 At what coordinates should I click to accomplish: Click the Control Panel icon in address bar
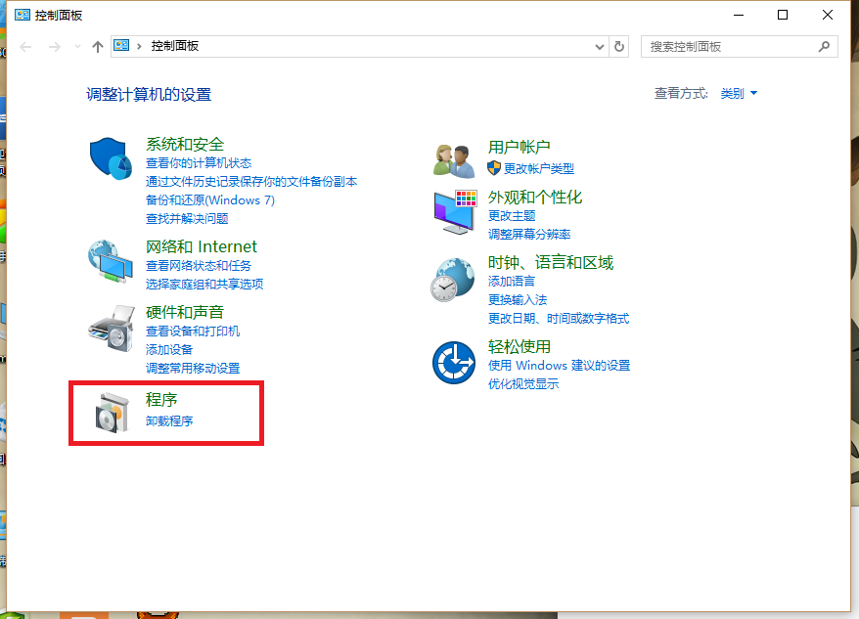(x=121, y=45)
